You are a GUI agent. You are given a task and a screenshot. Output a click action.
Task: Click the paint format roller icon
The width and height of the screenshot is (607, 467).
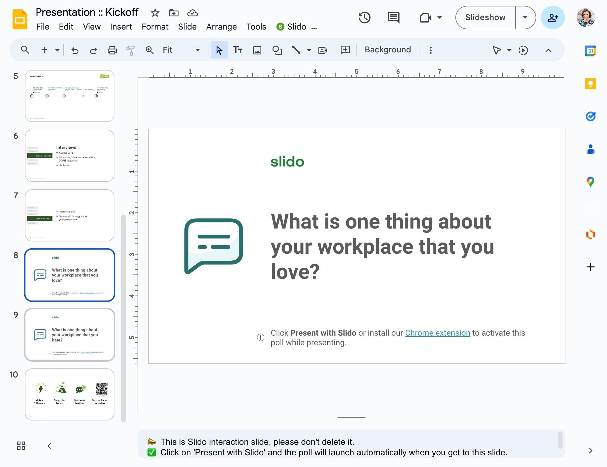click(x=131, y=50)
